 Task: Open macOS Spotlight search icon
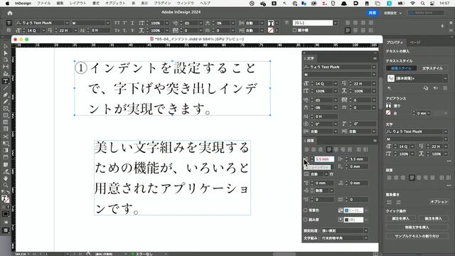[x=422, y=3]
